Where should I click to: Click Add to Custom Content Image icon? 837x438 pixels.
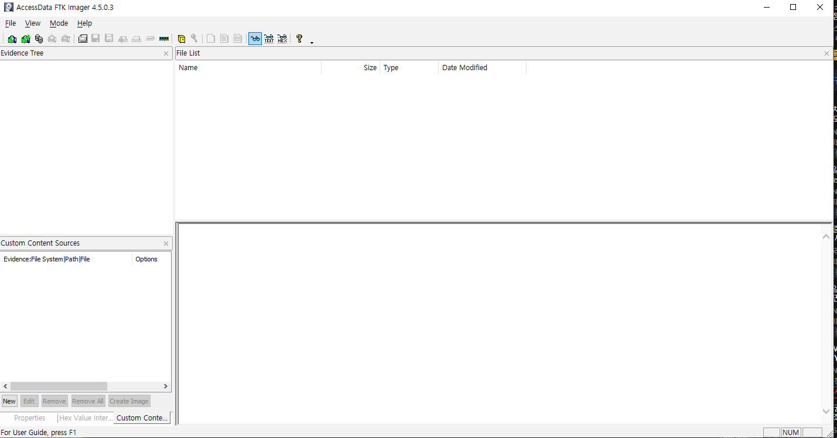(x=123, y=39)
